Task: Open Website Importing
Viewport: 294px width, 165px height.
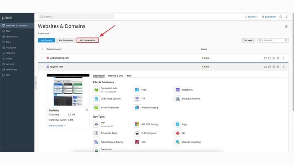Action: (188, 142)
